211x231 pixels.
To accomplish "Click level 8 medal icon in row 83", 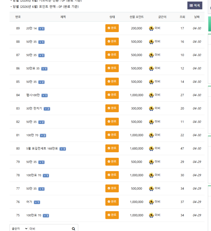I will coord(151,108).
